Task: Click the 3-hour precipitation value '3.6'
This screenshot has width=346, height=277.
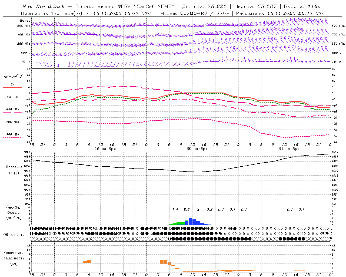Action: point(187,210)
